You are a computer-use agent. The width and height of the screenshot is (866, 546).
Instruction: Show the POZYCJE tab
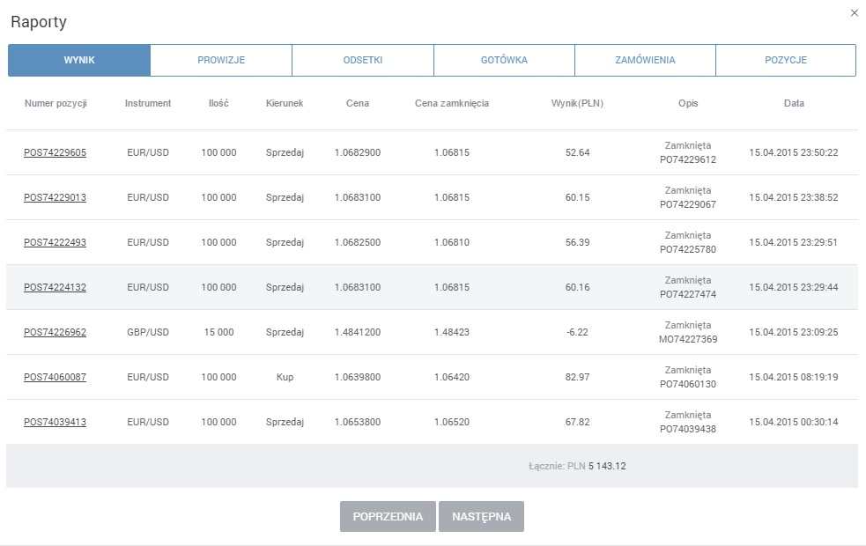785,60
